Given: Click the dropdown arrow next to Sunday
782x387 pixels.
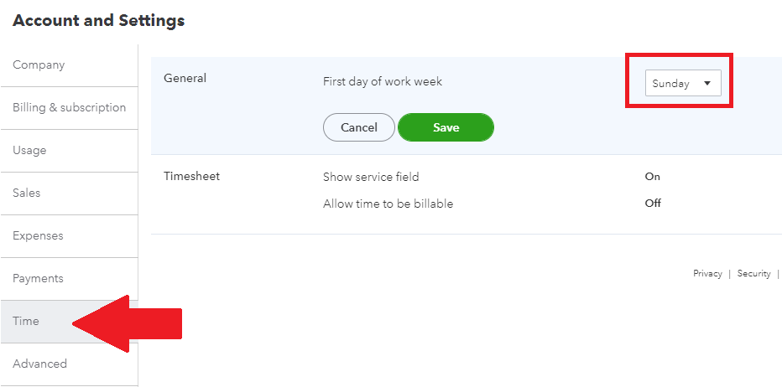Looking at the screenshot, I should 707,84.
